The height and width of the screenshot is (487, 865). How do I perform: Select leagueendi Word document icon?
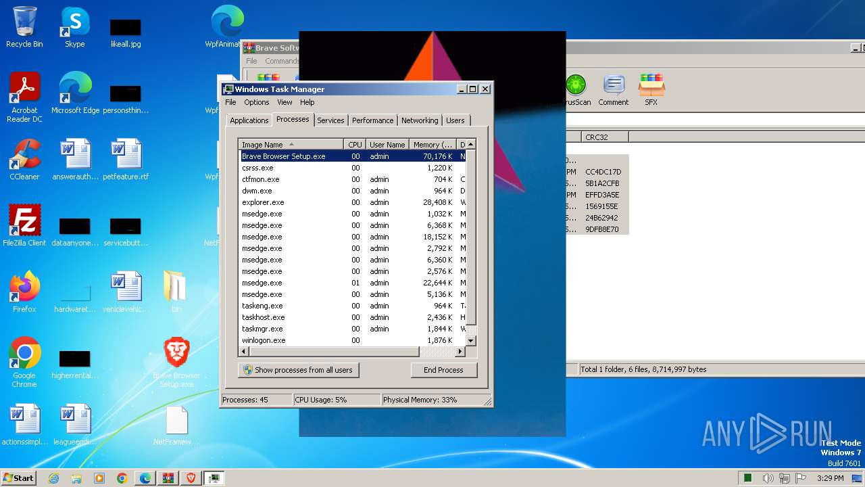click(75, 425)
